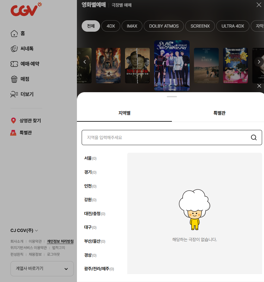Click the bottom sheet drag handle
The image size is (264, 282).
click(172, 97)
